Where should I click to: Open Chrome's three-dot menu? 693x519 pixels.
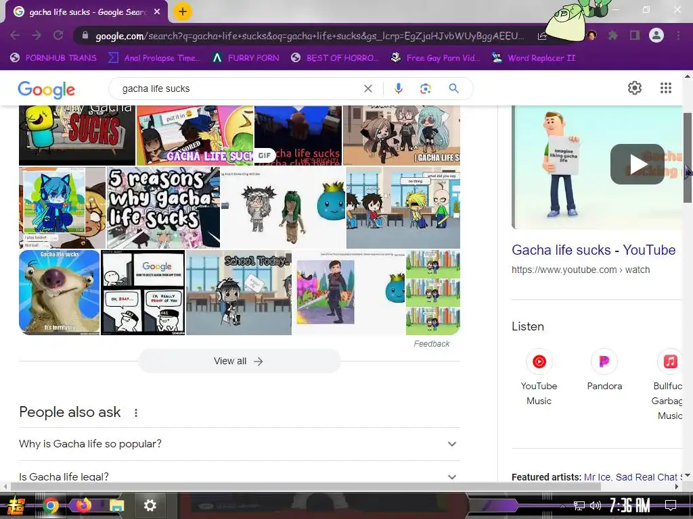678,35
